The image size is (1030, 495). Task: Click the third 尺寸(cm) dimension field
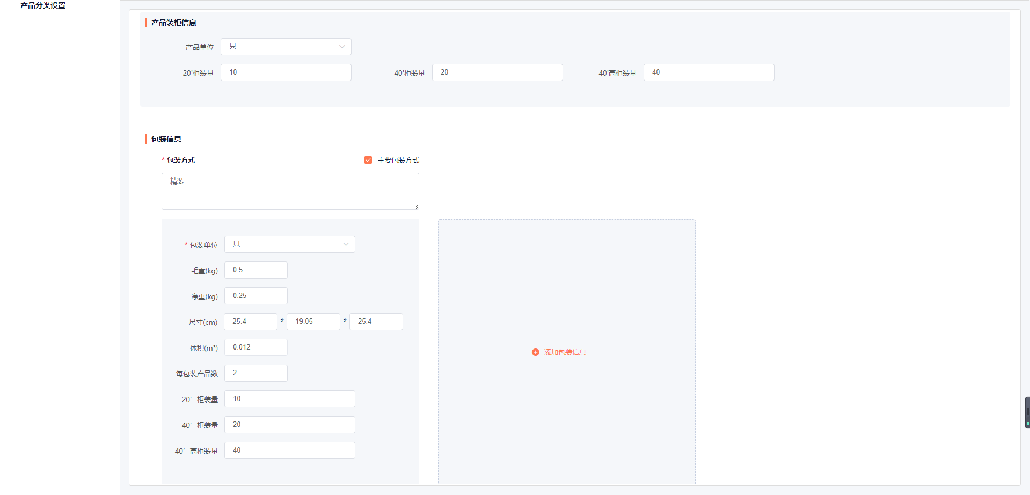coord(376,322)
